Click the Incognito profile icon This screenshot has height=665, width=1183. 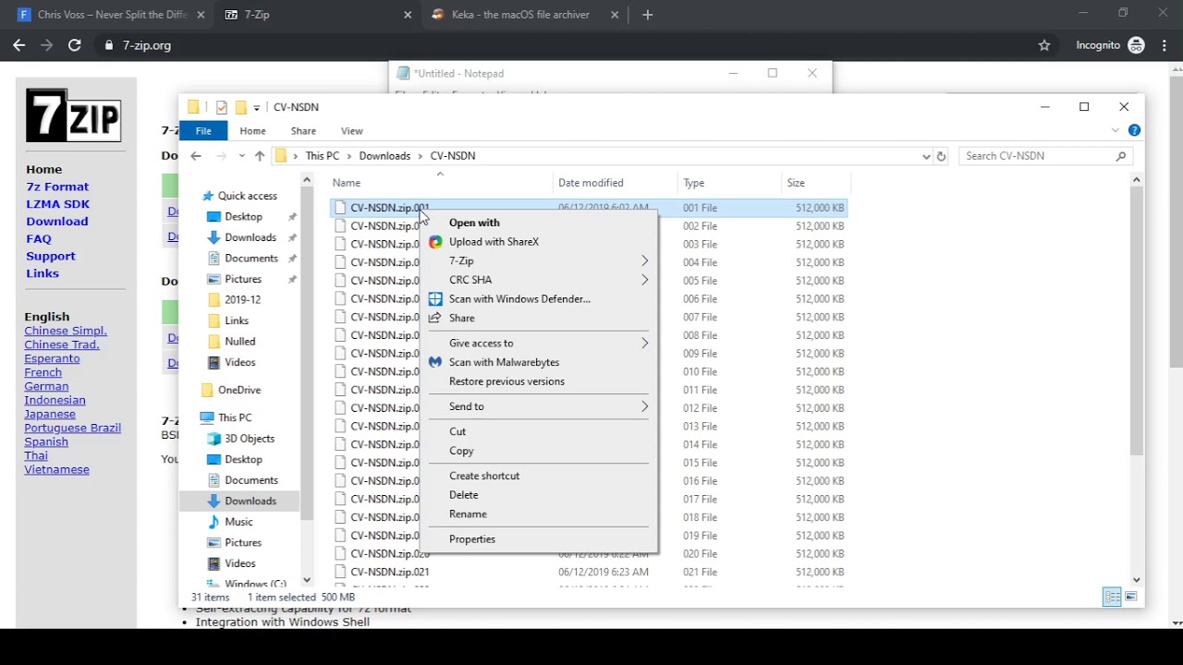coord(1137,45)
